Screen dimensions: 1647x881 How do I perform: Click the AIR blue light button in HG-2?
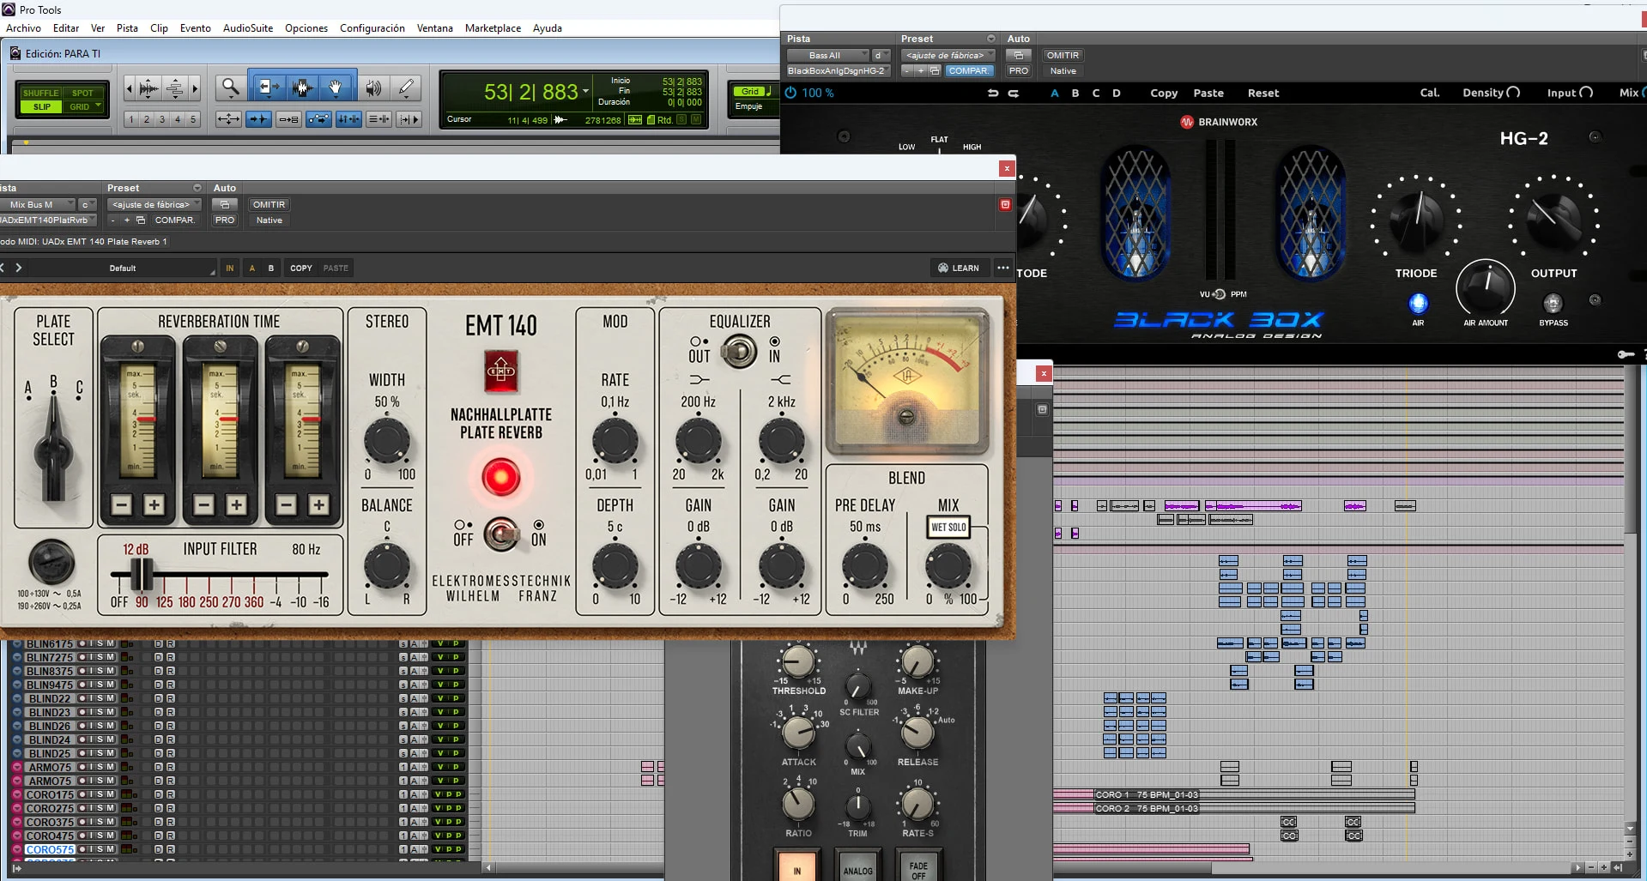[x=1418, y=303]
